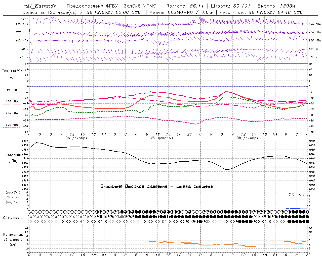Click the 500 м wind level label on left axis

pyautogui.click(x=24, y=49)
